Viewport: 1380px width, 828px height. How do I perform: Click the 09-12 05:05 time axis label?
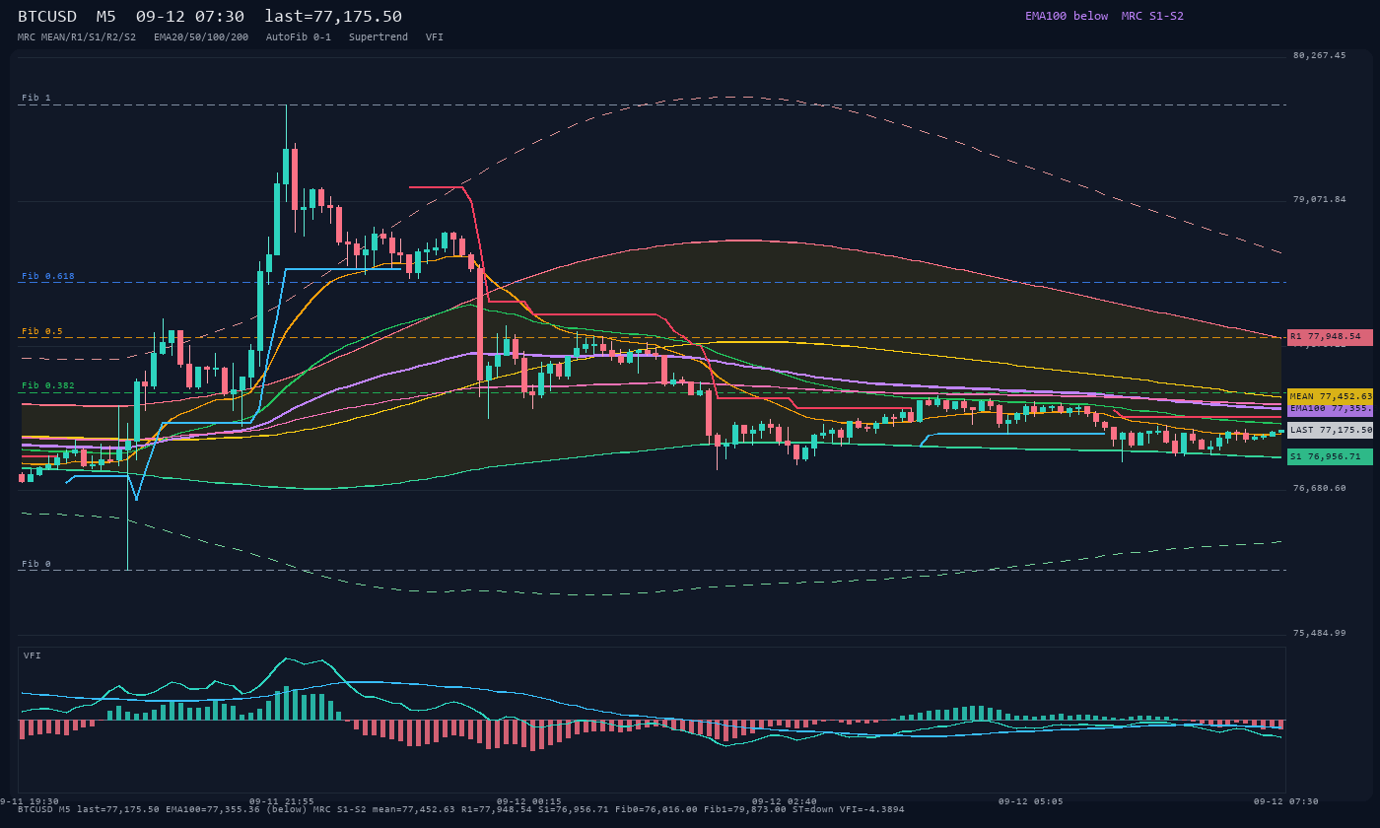1030,801
